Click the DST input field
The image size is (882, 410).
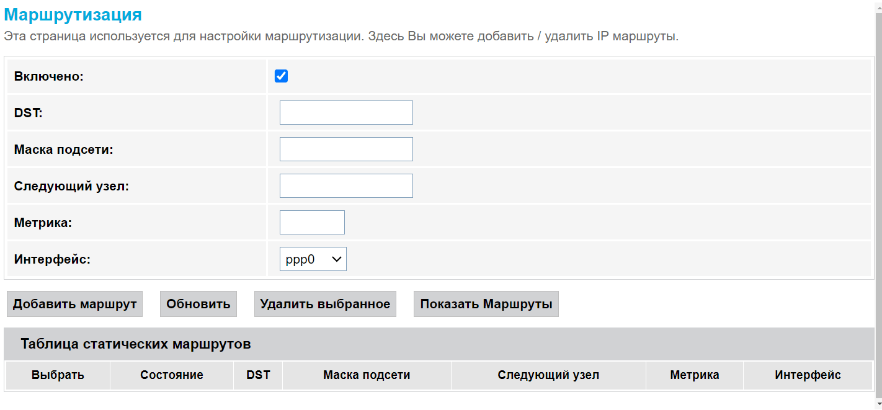pyautogui.click(x=346, y=113)
